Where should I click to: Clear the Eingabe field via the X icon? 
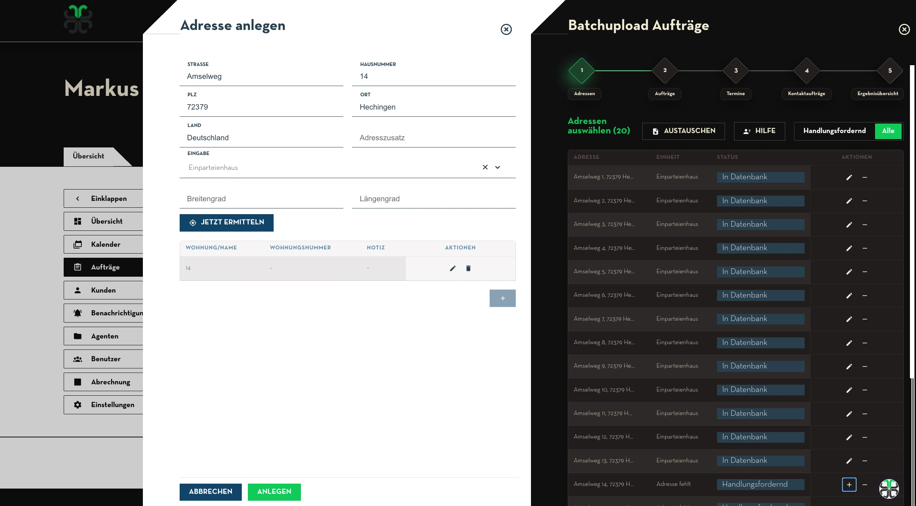click(485, 167)
